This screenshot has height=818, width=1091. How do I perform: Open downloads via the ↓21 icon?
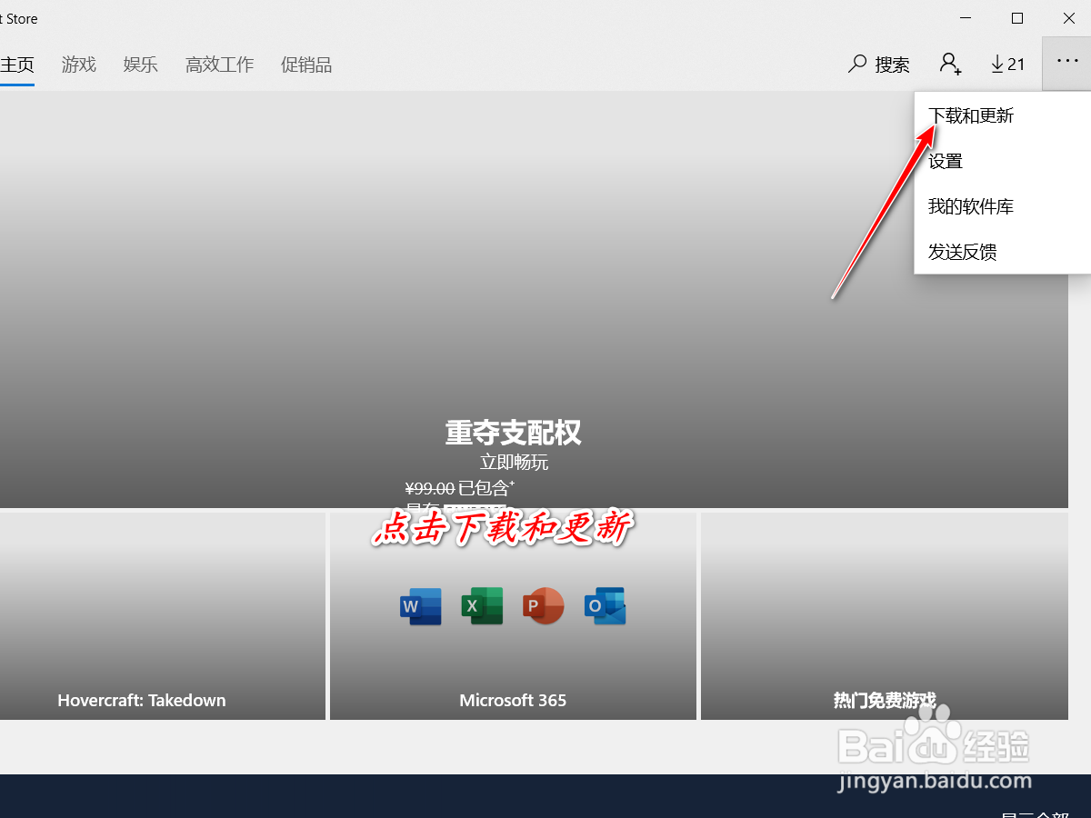(x=1007, y=64)
